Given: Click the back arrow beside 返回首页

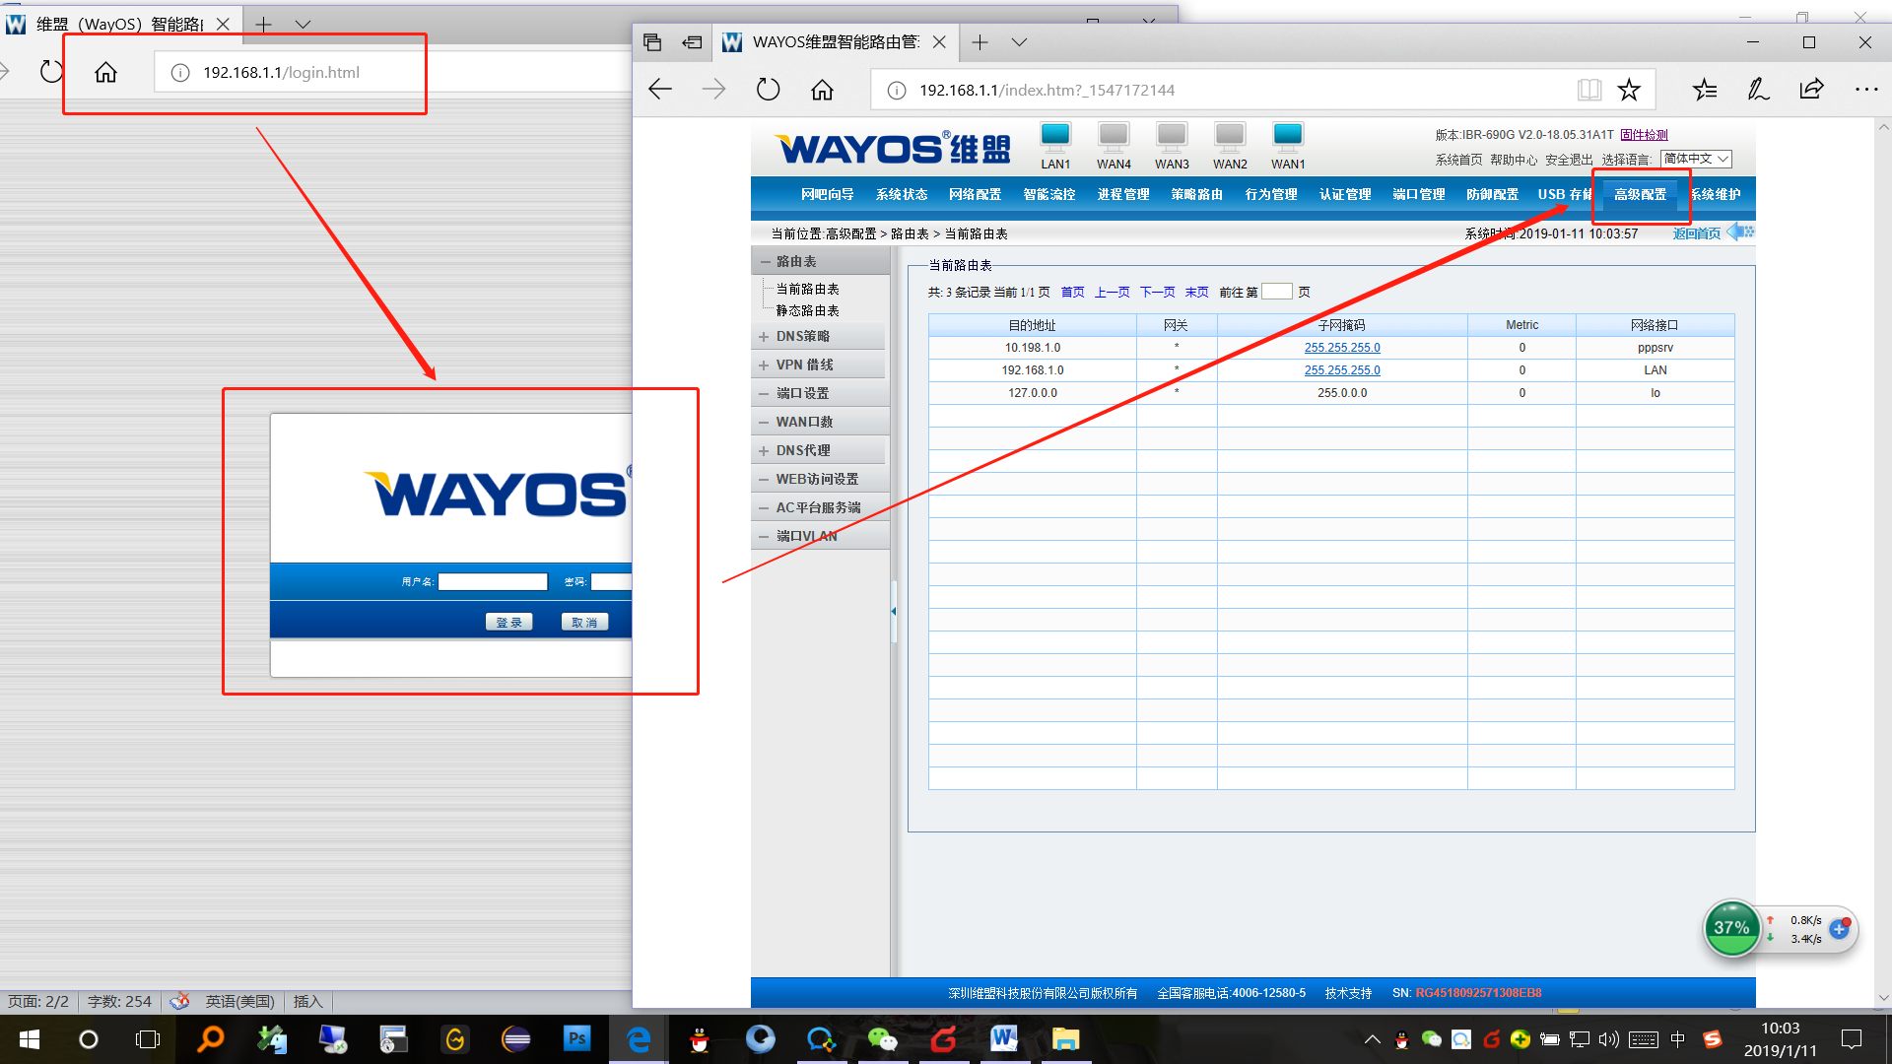Looking at the screenshot, I should [1740, 233].
